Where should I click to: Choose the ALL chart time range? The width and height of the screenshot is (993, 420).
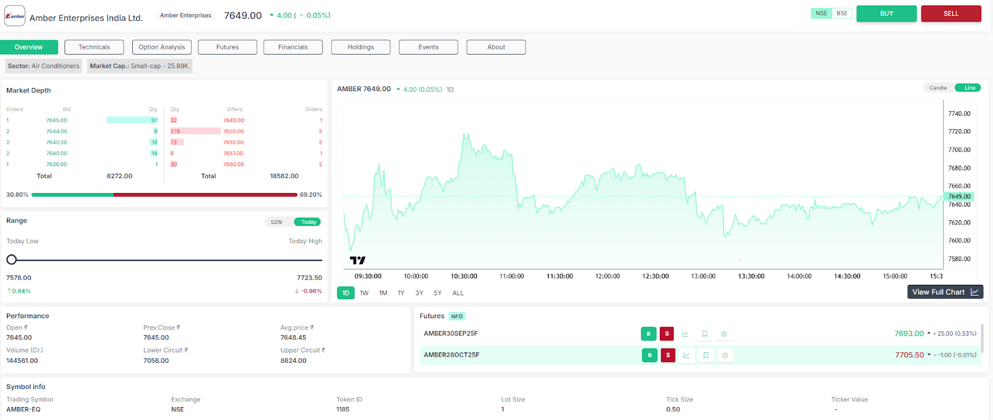click(x=458, y=293)
